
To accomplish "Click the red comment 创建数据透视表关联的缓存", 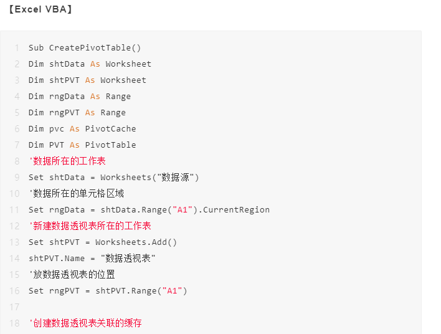I will [x=85, y=323].
